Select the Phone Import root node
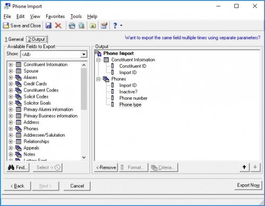This screenshot has height=206, width=265. click(x=118, y=53)
